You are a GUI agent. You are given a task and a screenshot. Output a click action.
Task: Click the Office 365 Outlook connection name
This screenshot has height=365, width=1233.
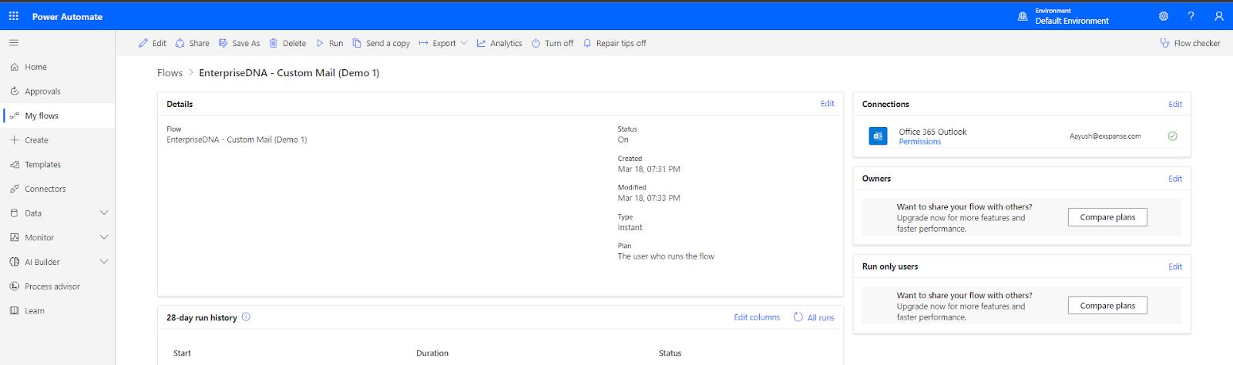(x=932, y=132)
